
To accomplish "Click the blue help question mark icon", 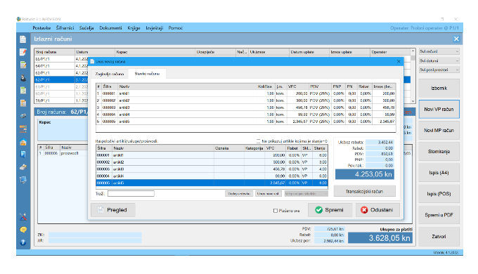I will click(23, 242).
